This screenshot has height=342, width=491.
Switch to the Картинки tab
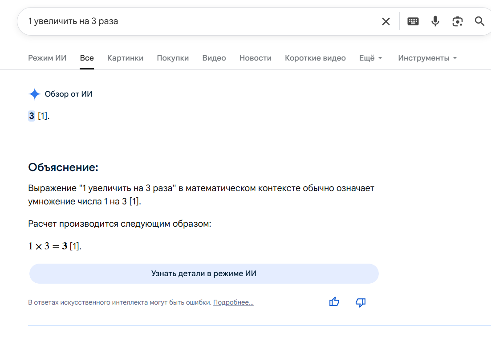coord(125,58)
